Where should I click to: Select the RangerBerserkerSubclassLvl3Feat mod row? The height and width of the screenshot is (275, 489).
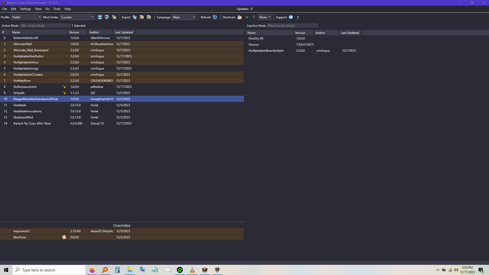tap(122, 99)
